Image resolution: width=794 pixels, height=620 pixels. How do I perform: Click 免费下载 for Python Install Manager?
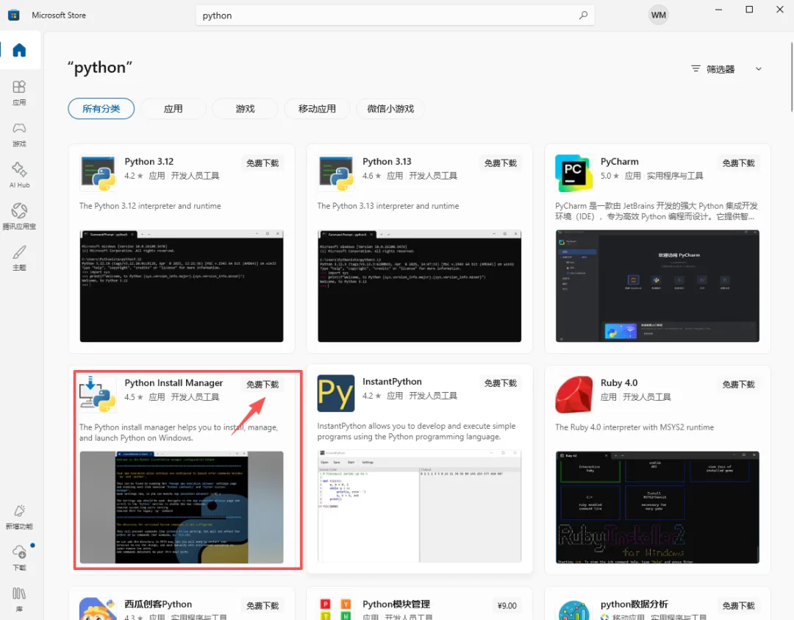[262, 385]
